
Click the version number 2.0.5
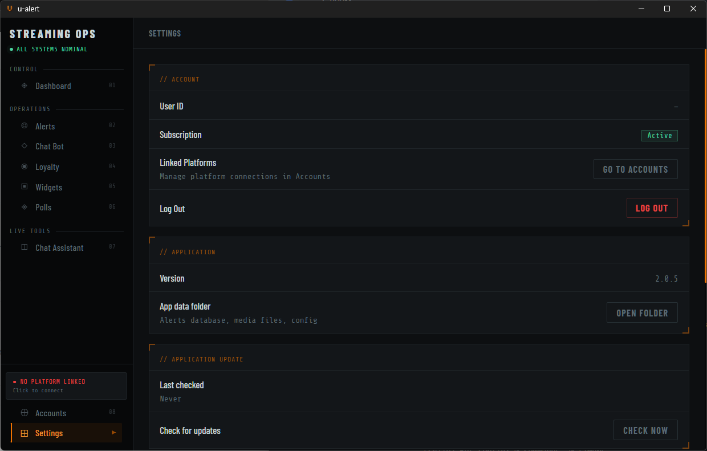pyautogui.click(x=667, y=279)
